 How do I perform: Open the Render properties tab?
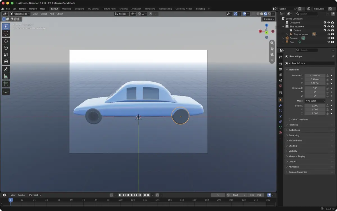280,64
